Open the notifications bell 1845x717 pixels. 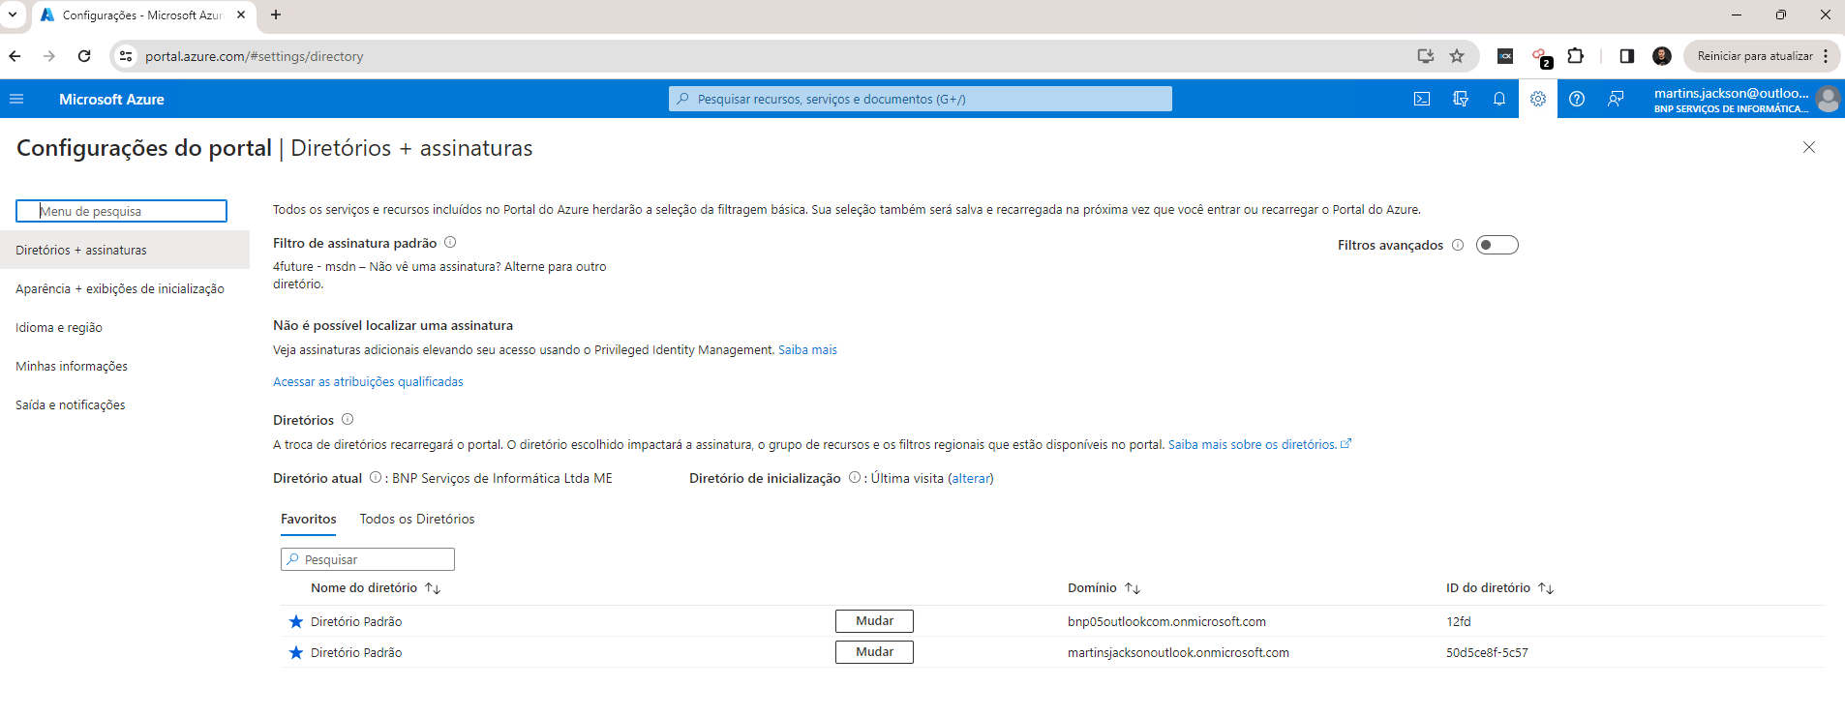(x=1499, y=99)
